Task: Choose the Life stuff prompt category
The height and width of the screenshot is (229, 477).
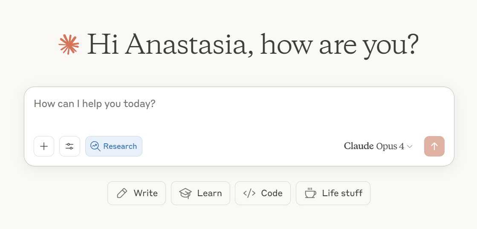Action: [x=333, y=193]
